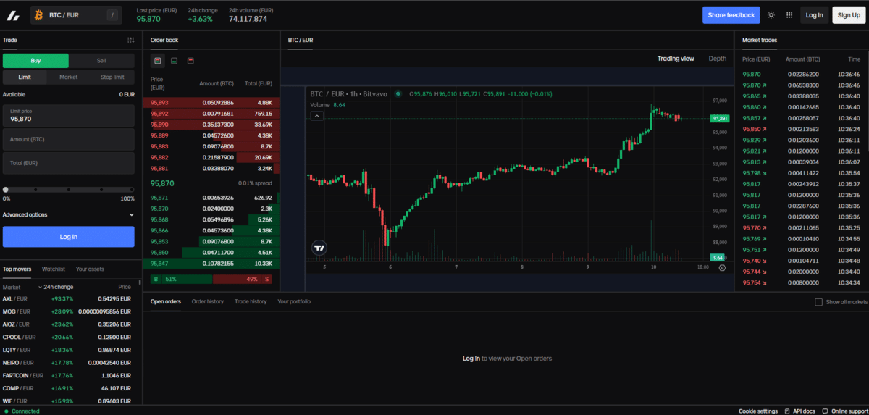Image resolution: width=869 pixels, height=415 pixels.
Task: Enable Show all markets checkbox
Action: [x=818, y=302]
